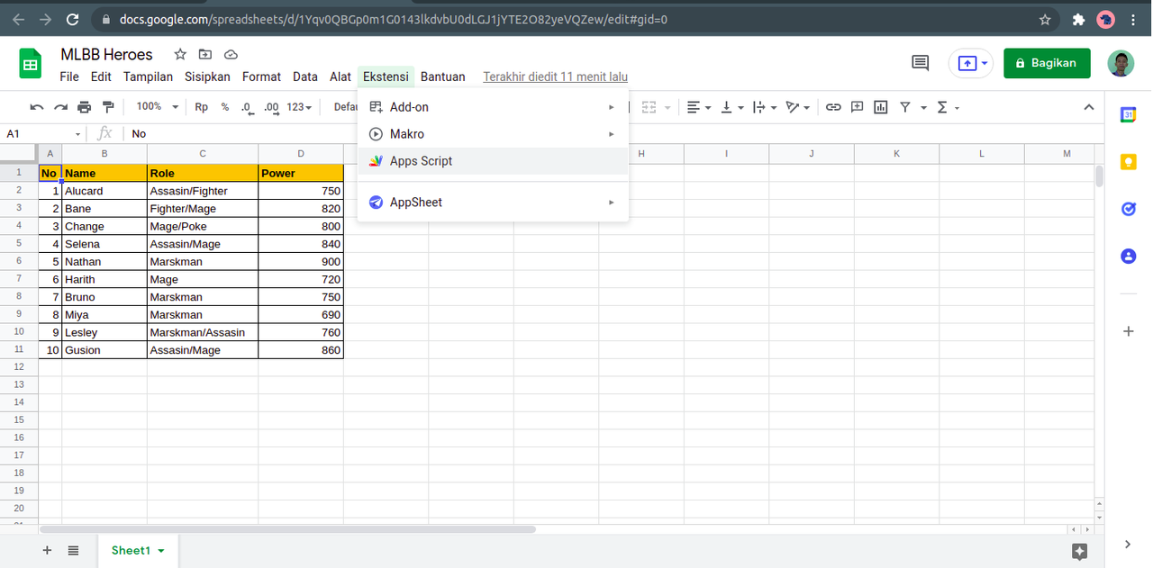Click the print icon
Image resolution: width=1153 pixels, height=568 pixels.
(x=85, y=107)
